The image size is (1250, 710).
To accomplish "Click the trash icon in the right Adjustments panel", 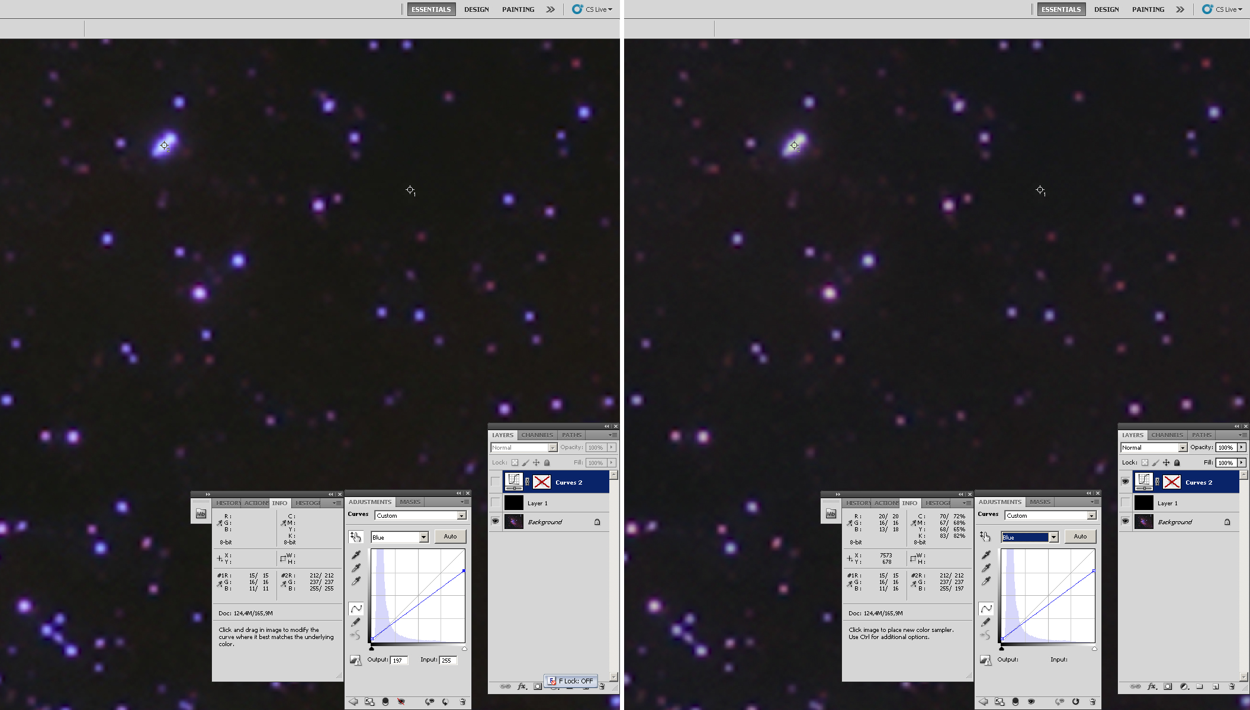I will [x=1092, y=702].
